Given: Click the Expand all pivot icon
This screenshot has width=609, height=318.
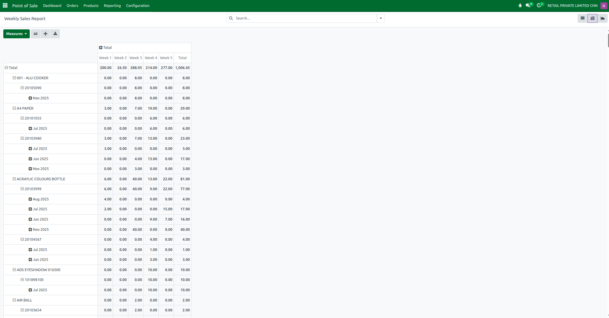Looking at the screenshot, I should (45, 34).
